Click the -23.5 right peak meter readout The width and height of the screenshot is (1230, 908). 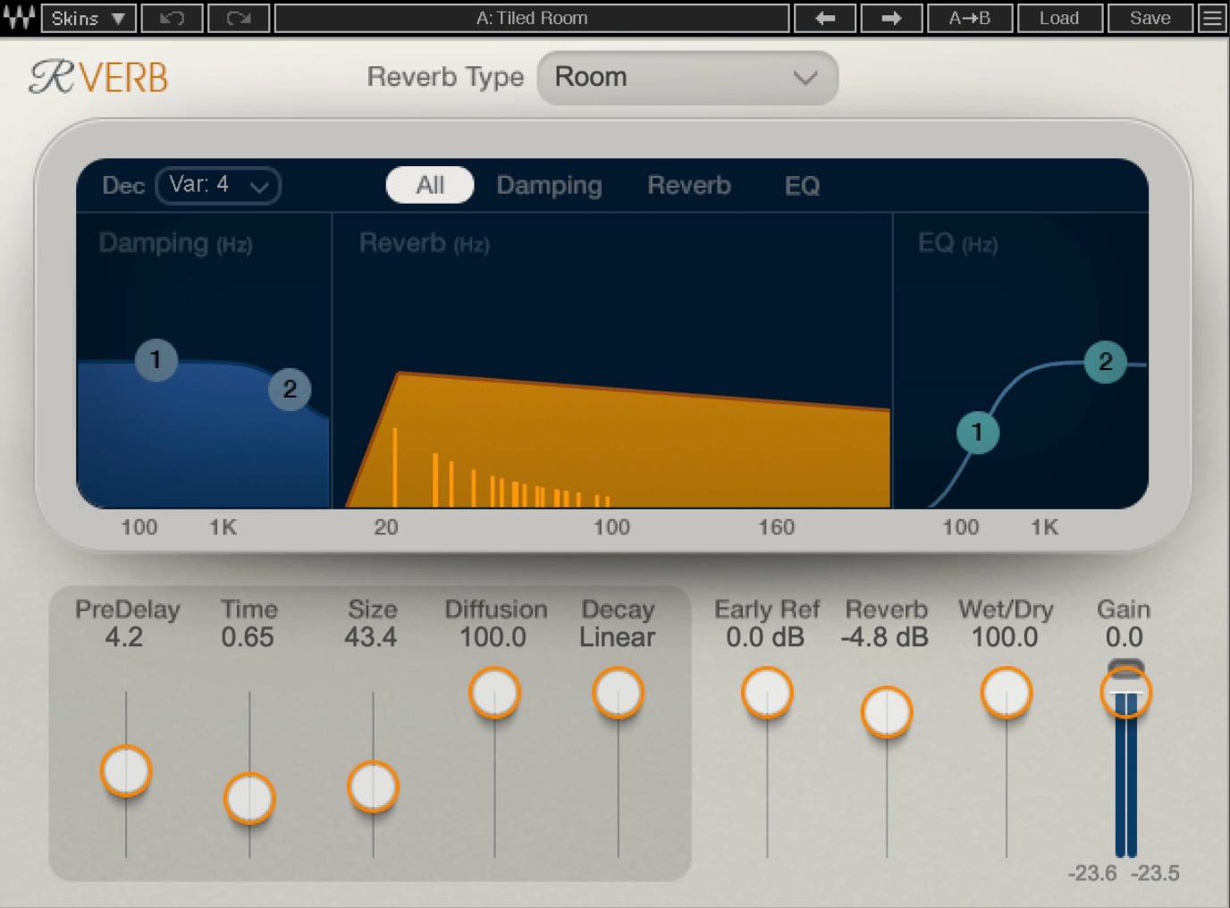click(1156, 873)
